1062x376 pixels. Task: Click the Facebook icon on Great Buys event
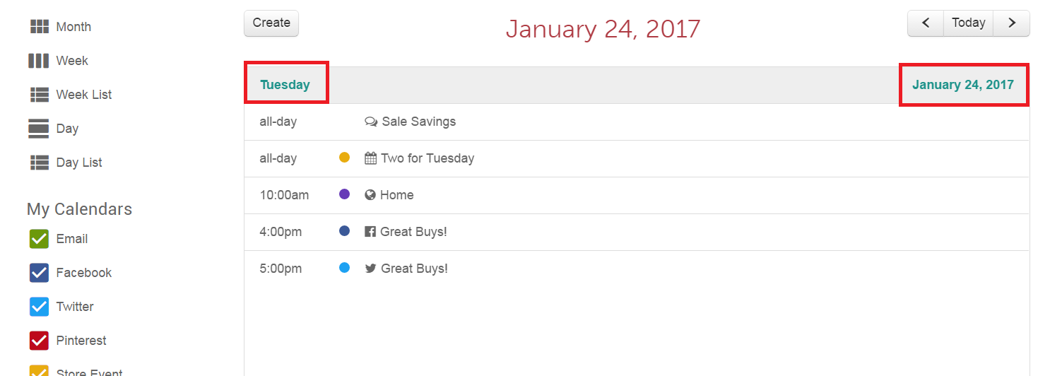(x=370, y=231)
